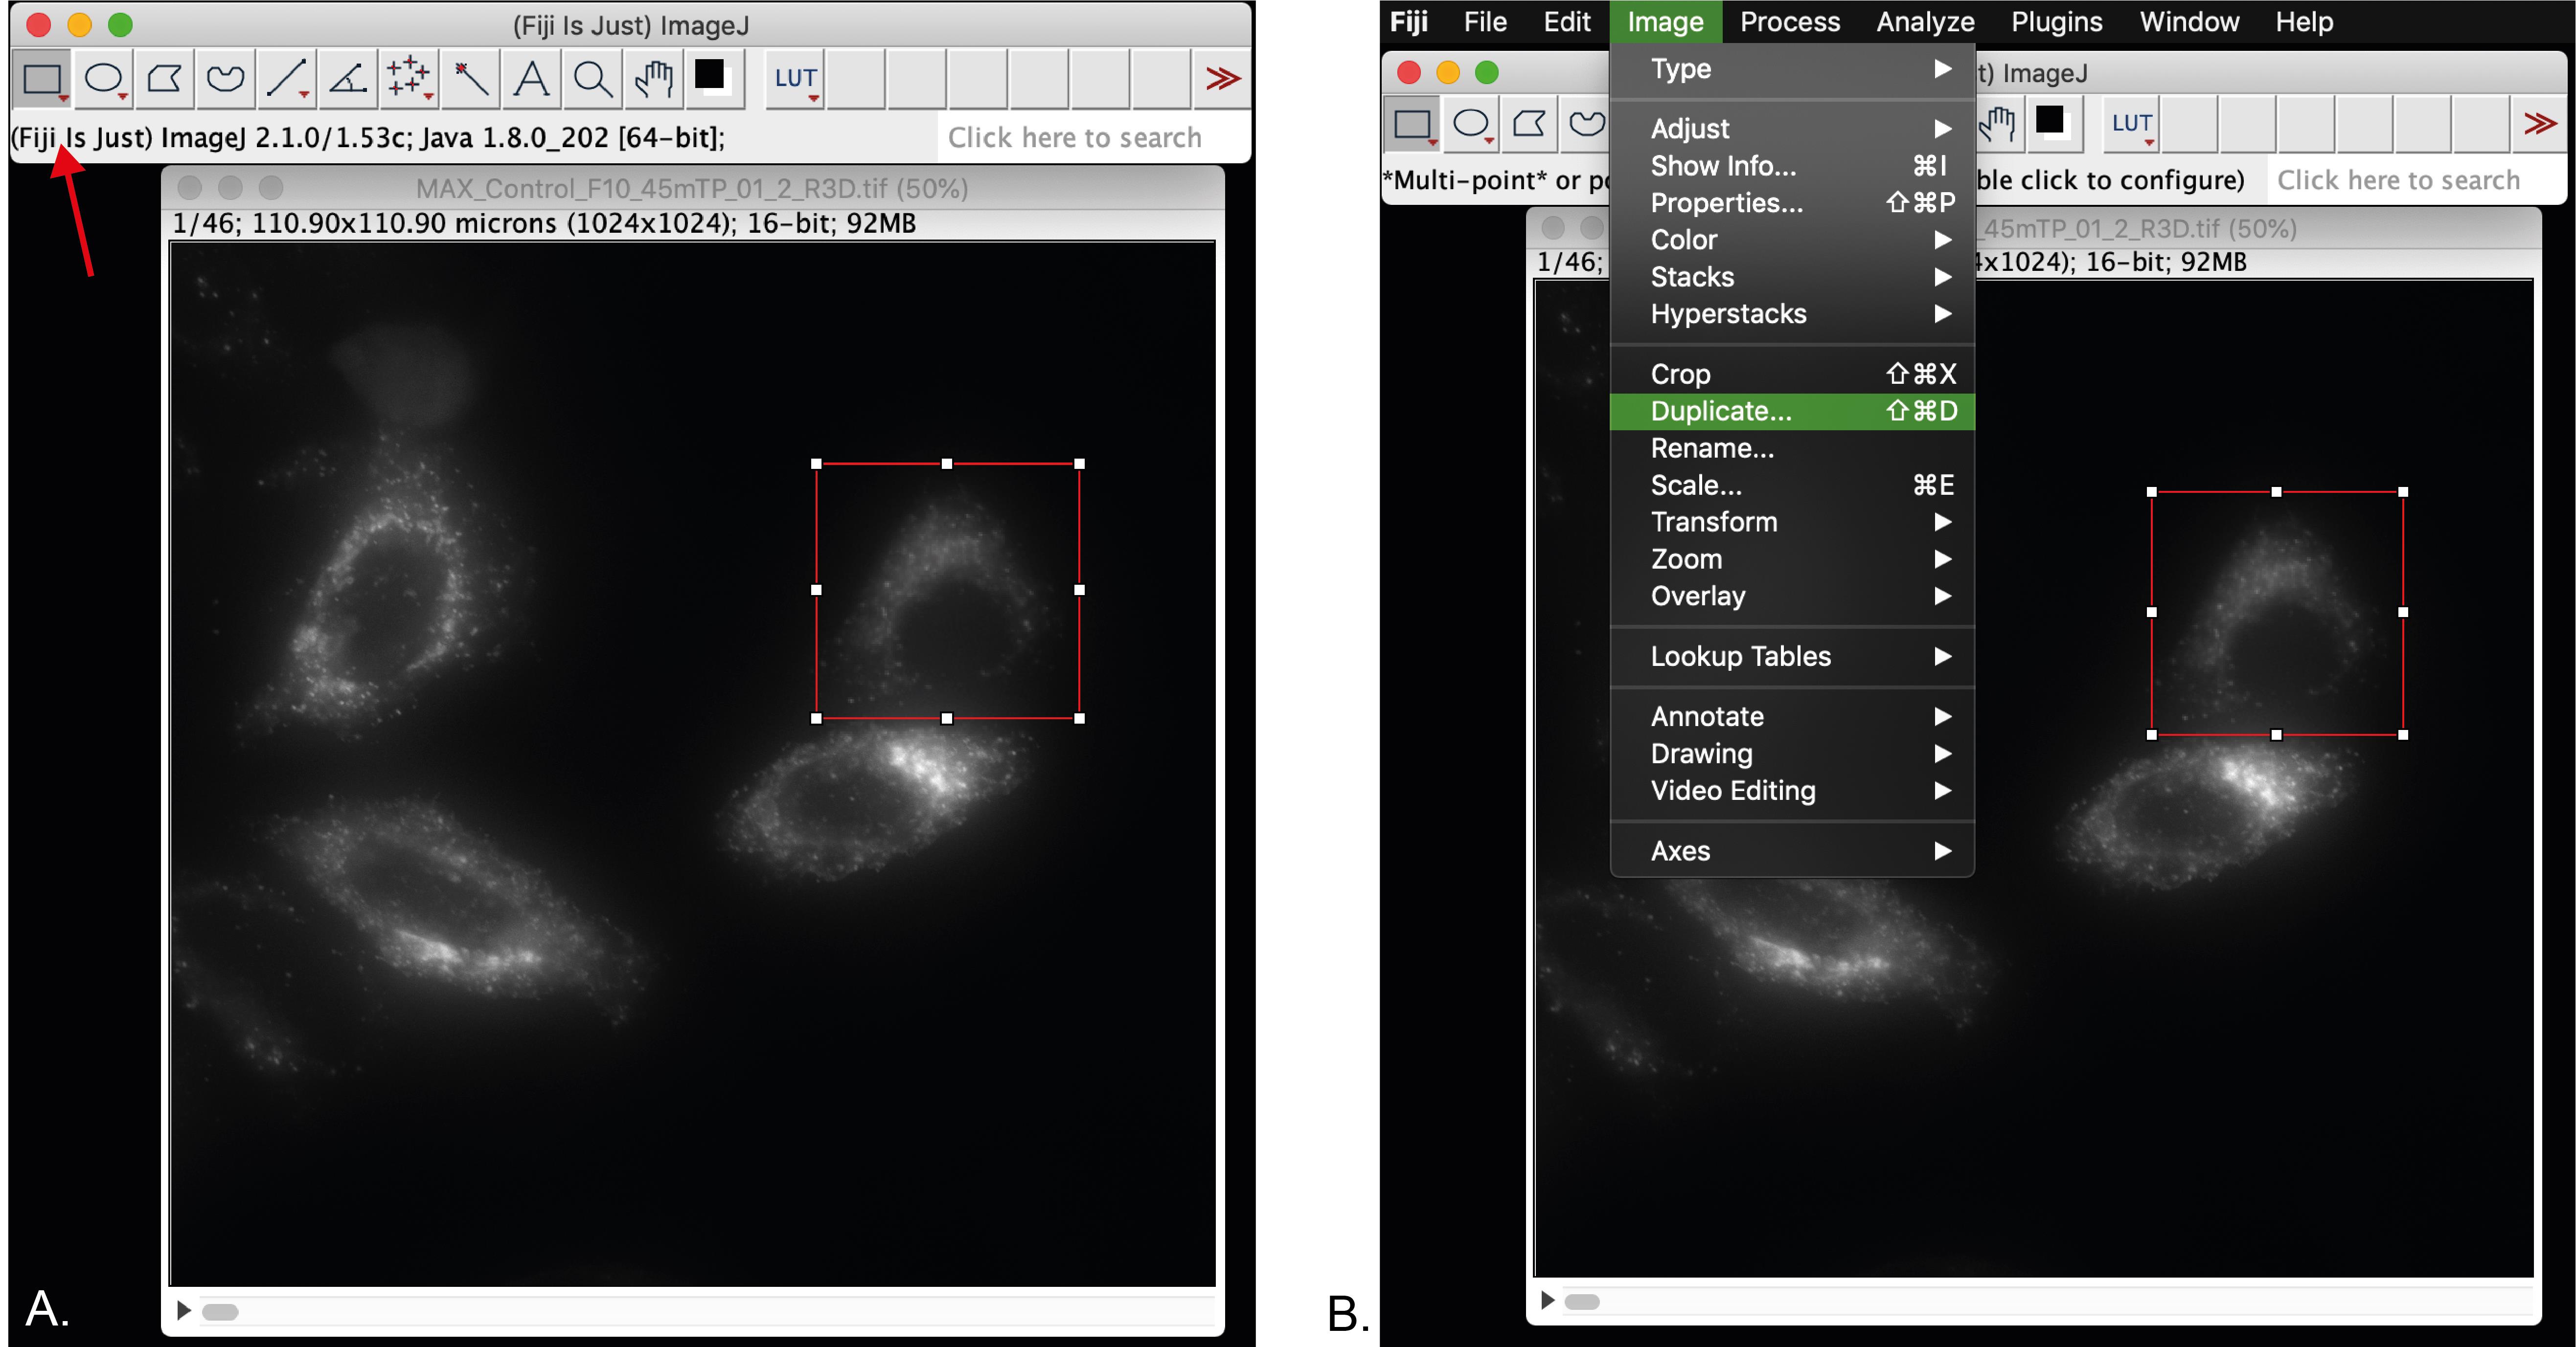Select Freehand selection tool in panel A
This screenshot has width=2576, height=1347.
[226, 79]
